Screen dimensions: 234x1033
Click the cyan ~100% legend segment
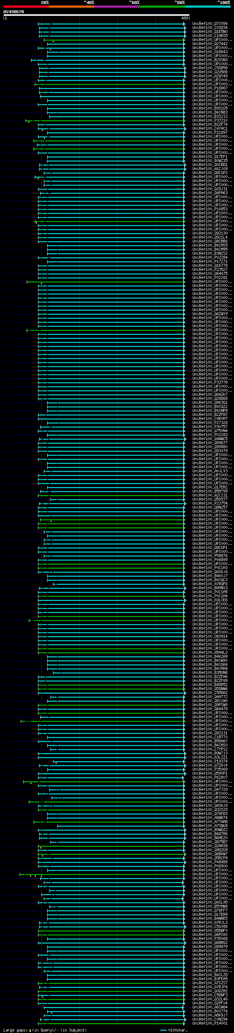[x=208, y=7]
